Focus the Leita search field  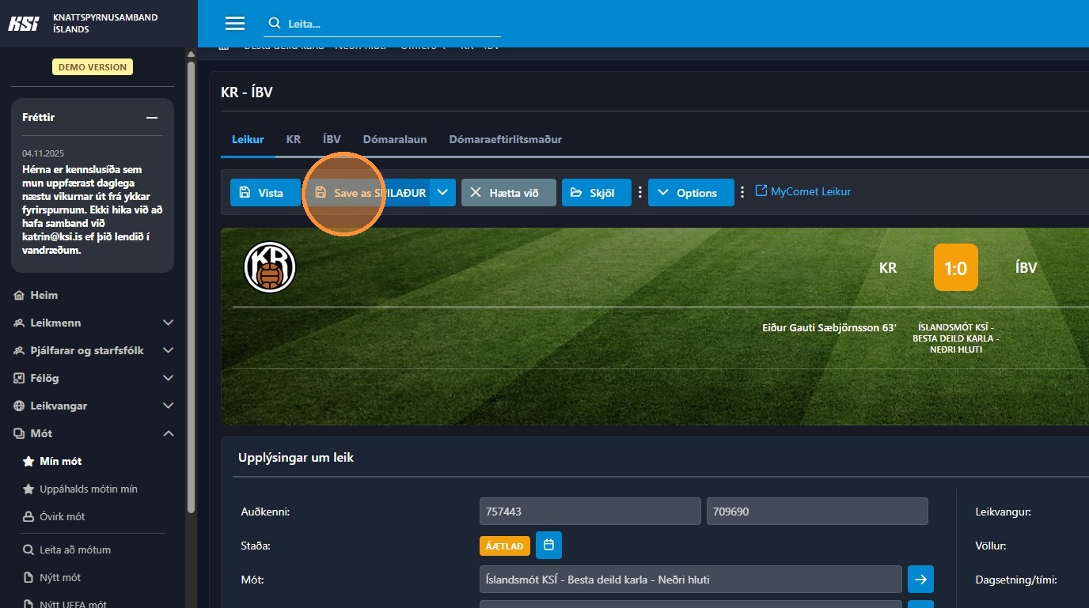point(382,24)
